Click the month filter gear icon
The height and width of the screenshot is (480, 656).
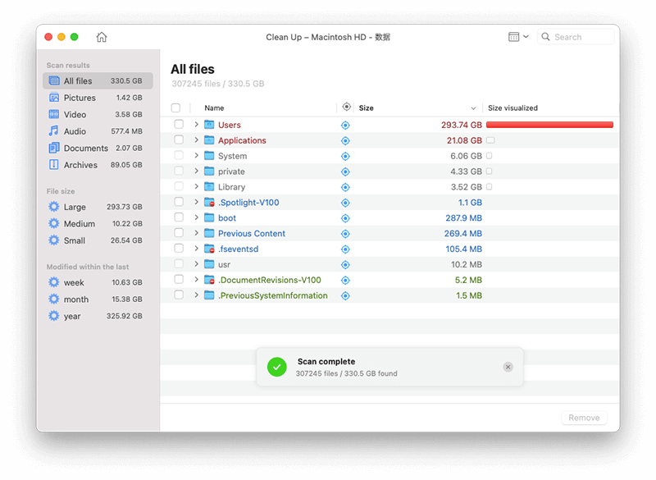(x=54, y=299)
